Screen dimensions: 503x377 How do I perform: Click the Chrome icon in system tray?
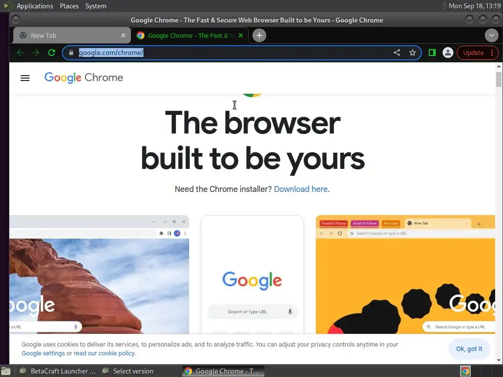tap(465, 371)
